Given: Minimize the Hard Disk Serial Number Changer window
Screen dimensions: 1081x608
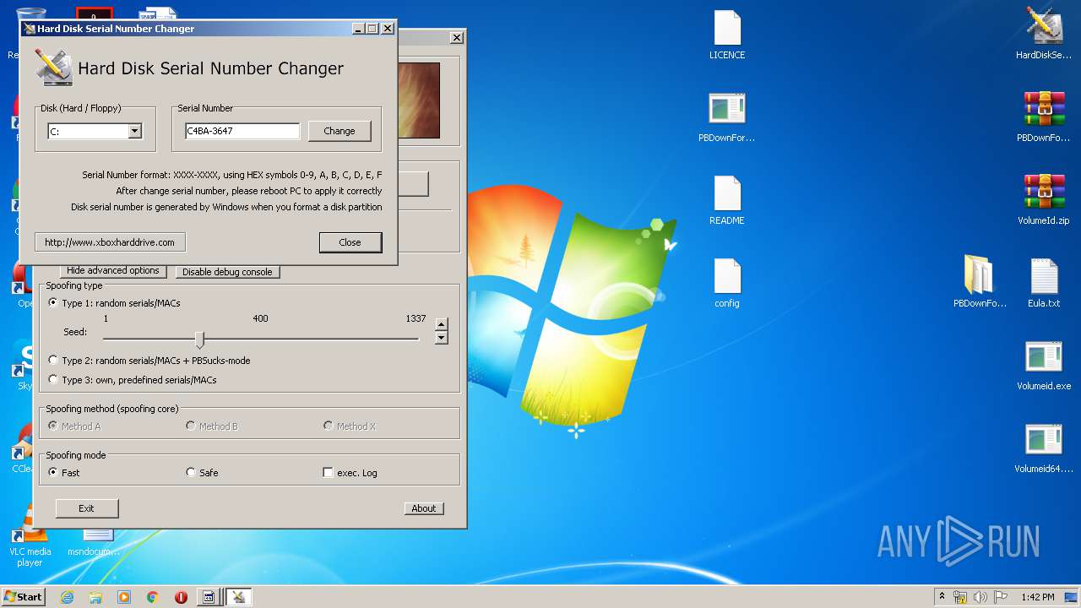Looking at the screenshot, I should coord(358,29).
